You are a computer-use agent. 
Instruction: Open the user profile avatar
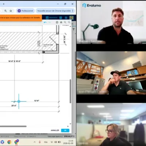72,18
